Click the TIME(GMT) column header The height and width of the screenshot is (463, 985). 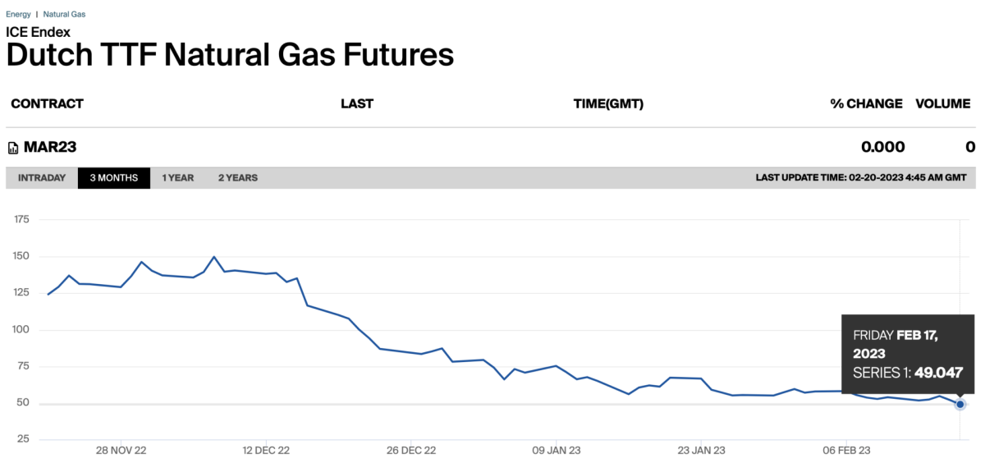(608, 104)
